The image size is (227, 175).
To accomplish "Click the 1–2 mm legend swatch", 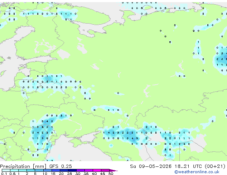I will point(23,170).
